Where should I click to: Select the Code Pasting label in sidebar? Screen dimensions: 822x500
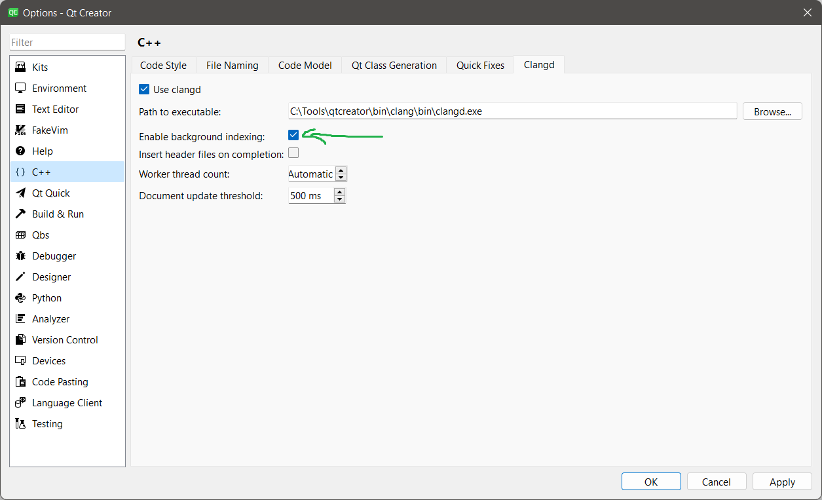point(60,382)
